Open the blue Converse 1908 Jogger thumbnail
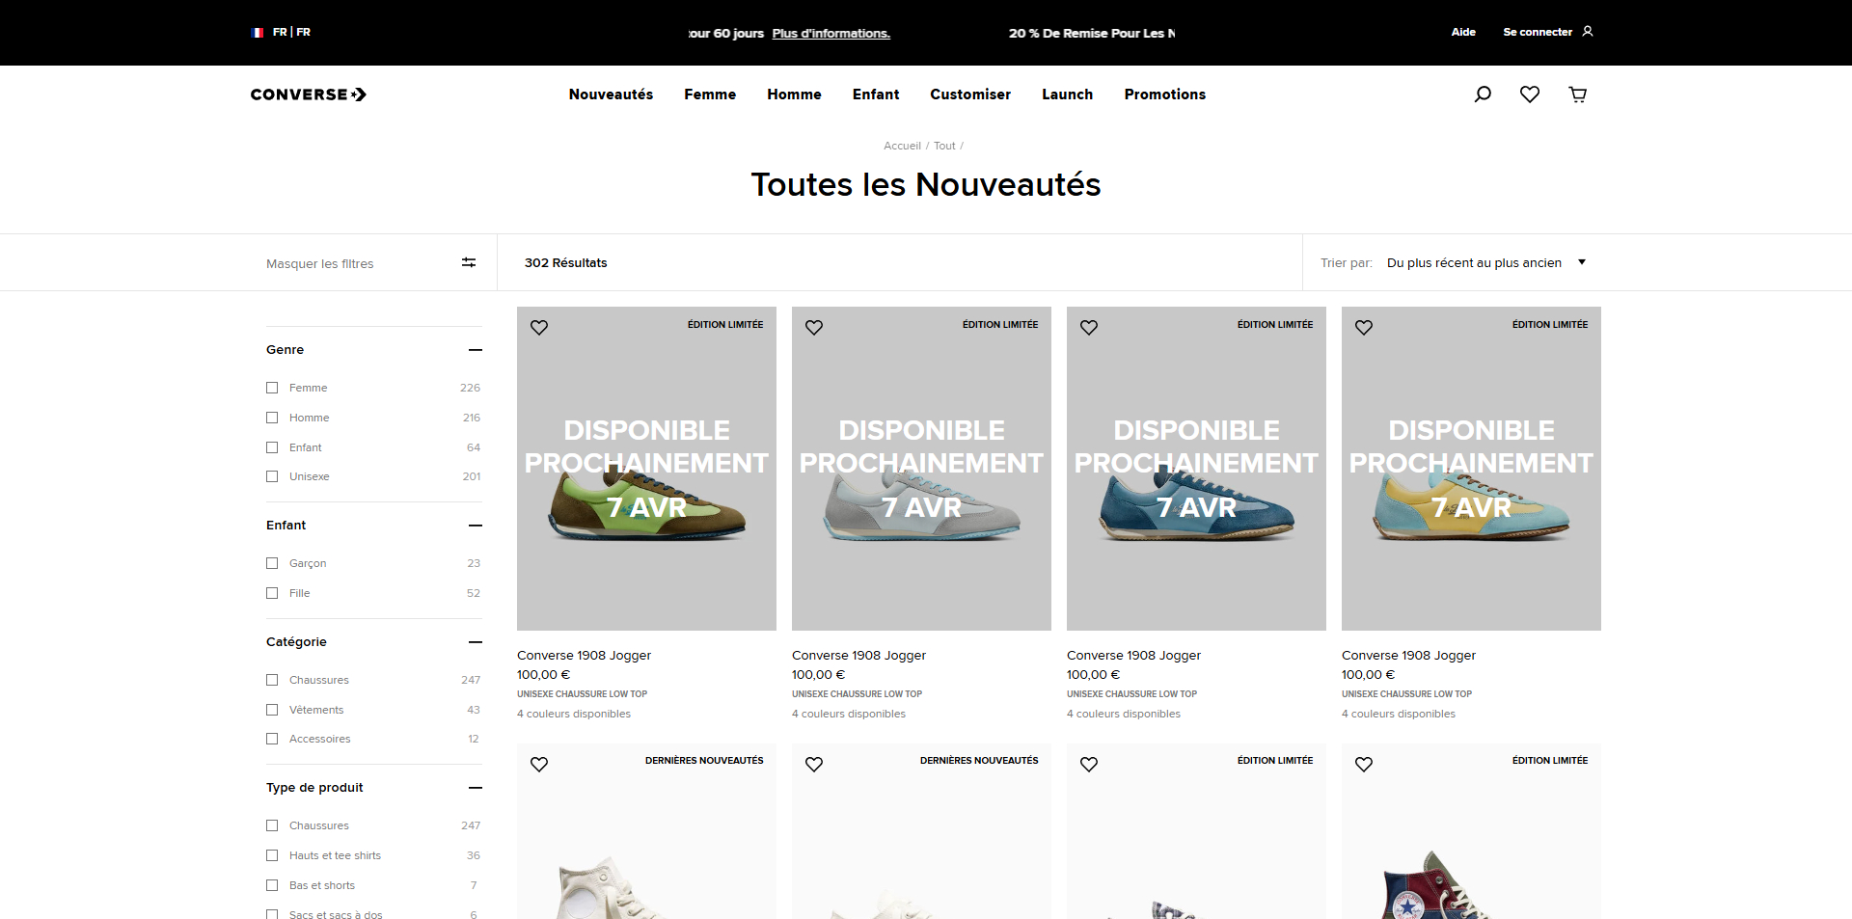The height and width of the screenshot is (919, 1852). click(1196, 469)
